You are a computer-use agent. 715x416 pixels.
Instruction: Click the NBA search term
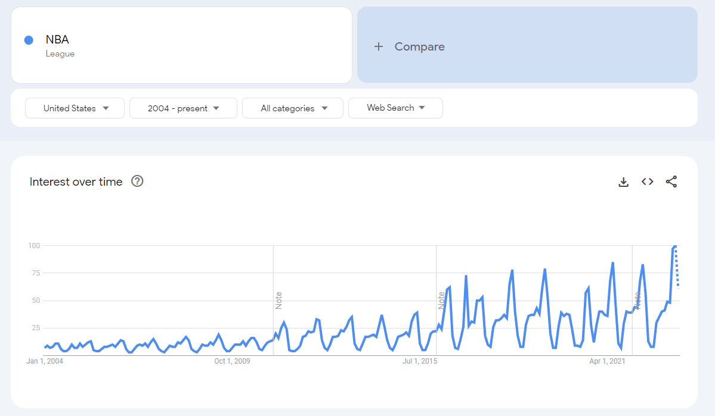pos(57,40)
